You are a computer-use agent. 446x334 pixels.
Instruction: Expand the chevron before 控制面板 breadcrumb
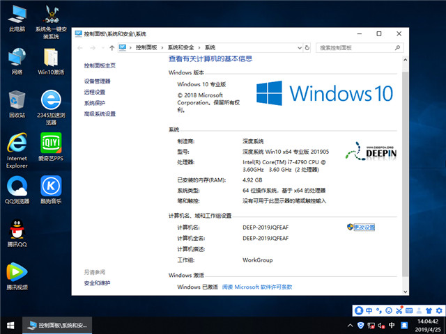(130, 48)
